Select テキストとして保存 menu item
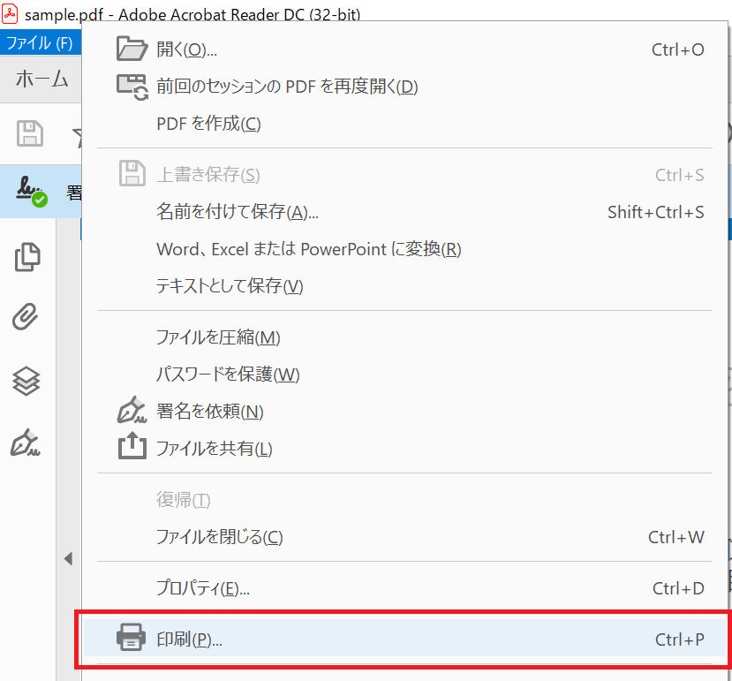 pos(230,286)
